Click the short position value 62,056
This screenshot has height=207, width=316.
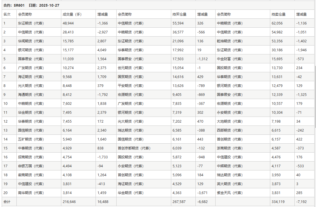point(277,23)
